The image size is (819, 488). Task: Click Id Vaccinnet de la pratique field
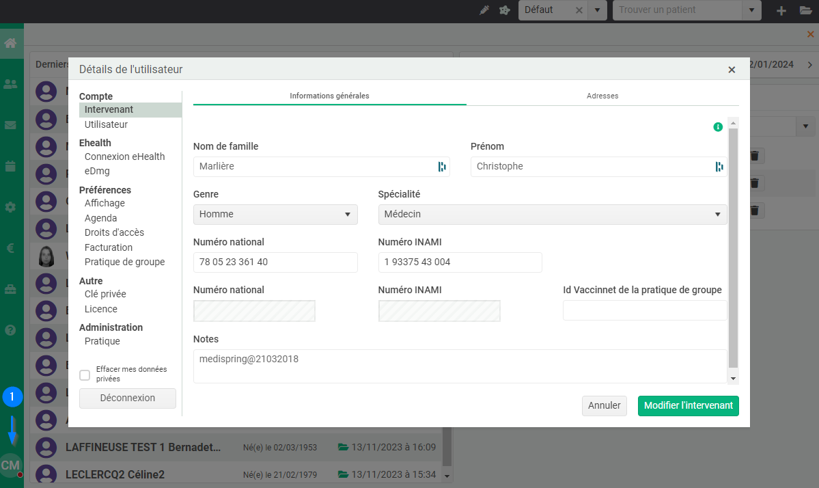point(645,310)
